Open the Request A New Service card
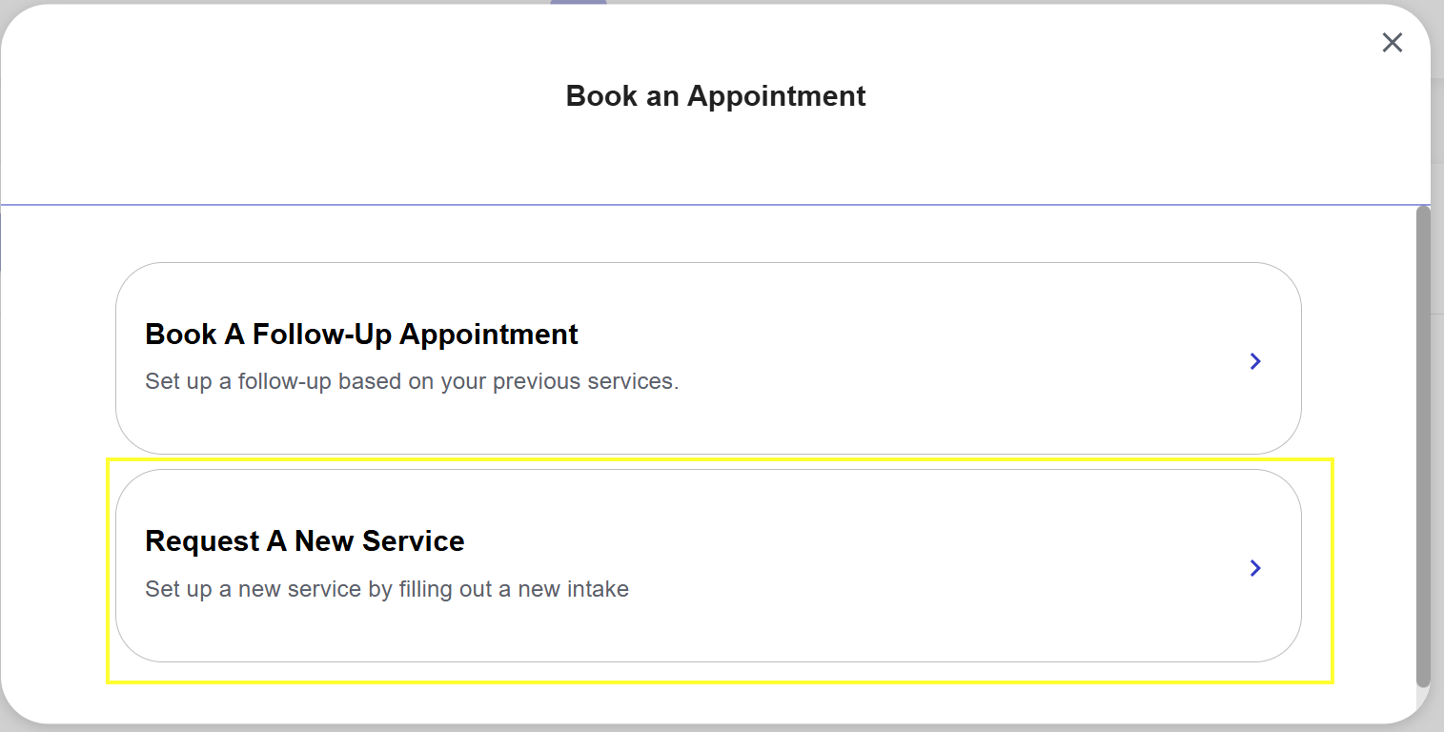This screenshot has width=1444, height=732. click(708, 565)
